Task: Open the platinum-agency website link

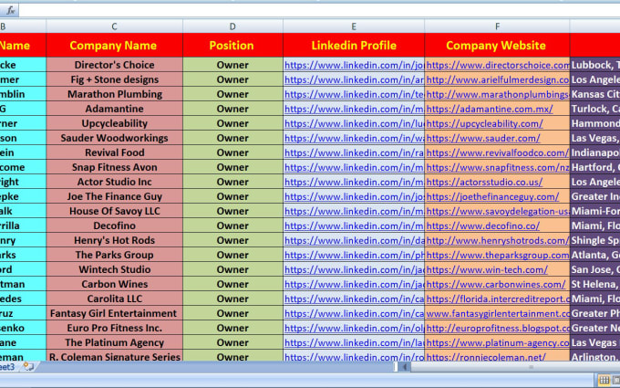Action: tap(498, 343)
